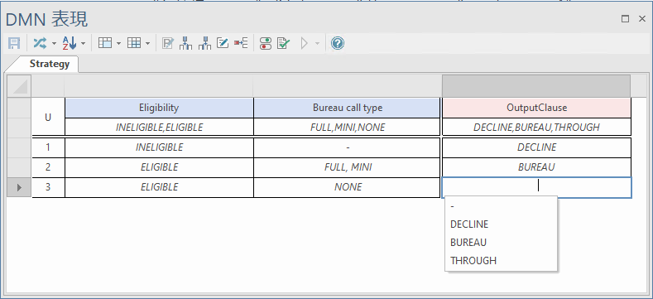The image size is (653, 299).
Task: Click the A-Z sort icon
Action: coord(70,43)
